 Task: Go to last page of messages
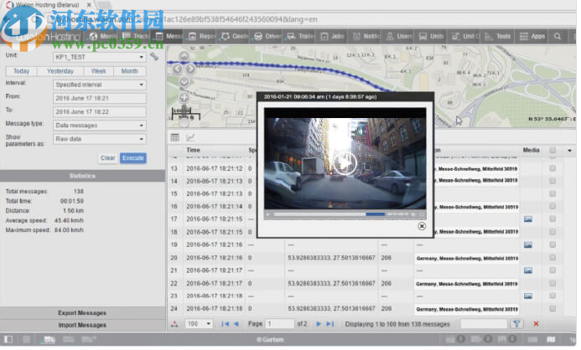(330, 324)
